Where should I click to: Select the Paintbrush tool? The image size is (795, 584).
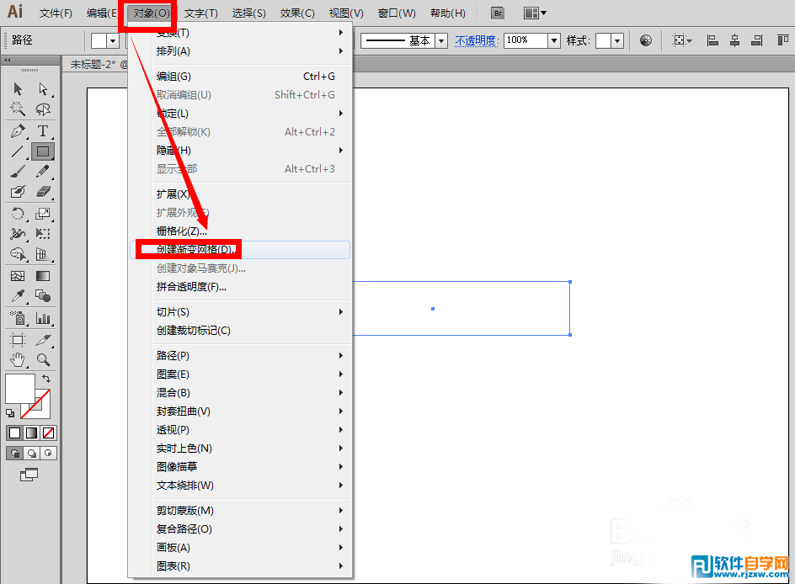[x=18, y=172]
